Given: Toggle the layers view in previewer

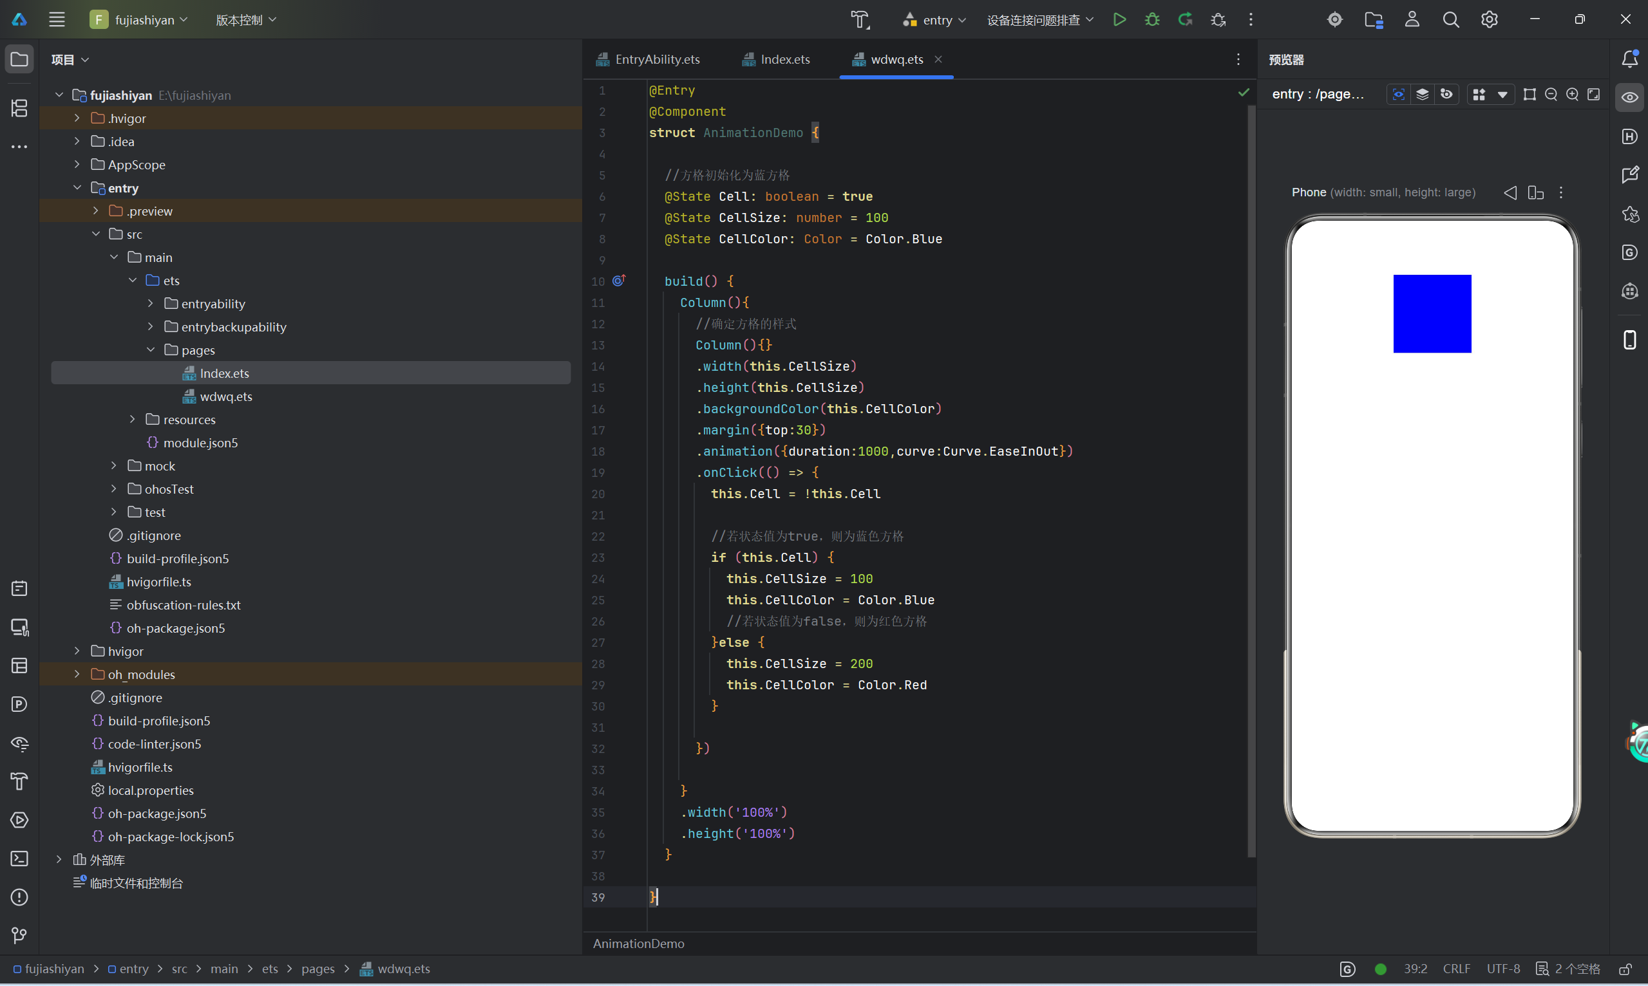Looking at the screenshot, I should [x=1422, y=95].
